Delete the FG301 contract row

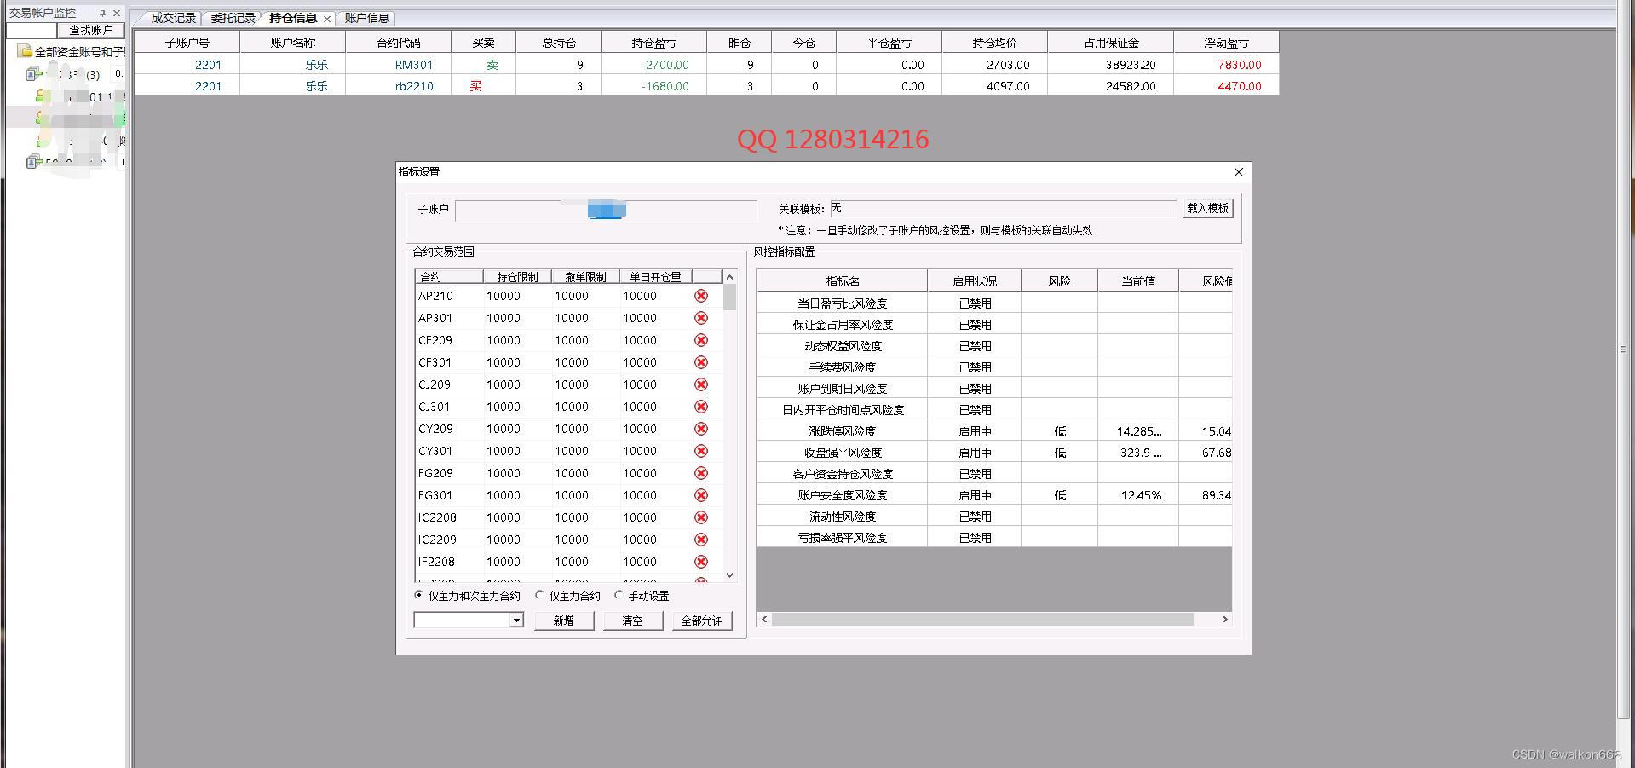pos(701,495)
